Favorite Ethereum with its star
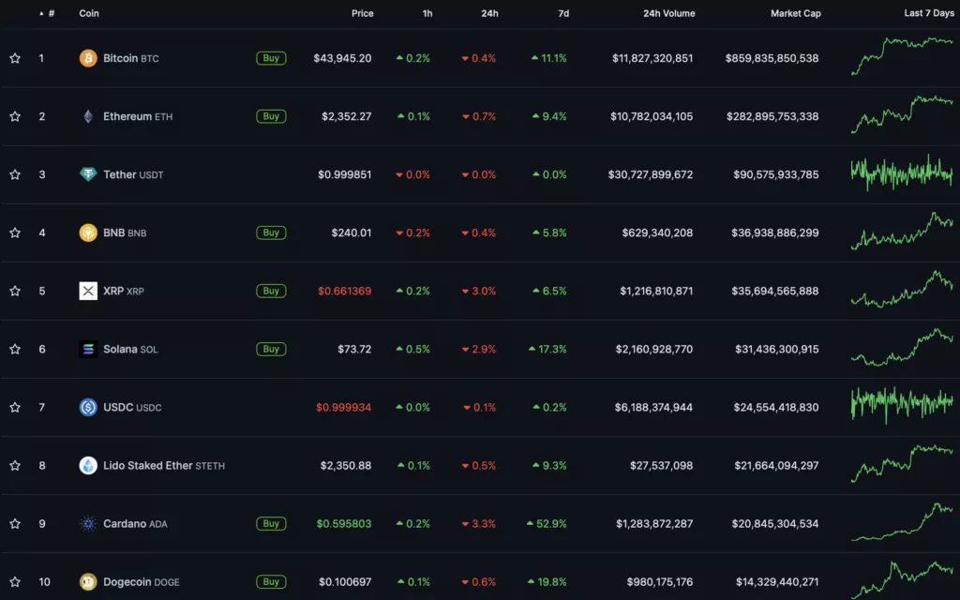Image resolution: width=960 pixels, height=600 pixels. 15,116
